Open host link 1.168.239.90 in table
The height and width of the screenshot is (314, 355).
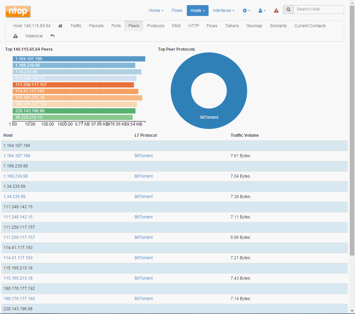(x=16, y=176)
